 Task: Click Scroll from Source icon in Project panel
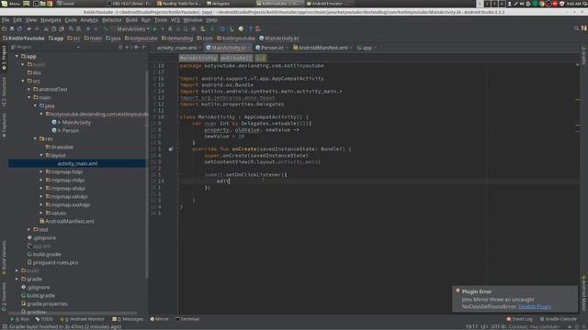[120, 47]
